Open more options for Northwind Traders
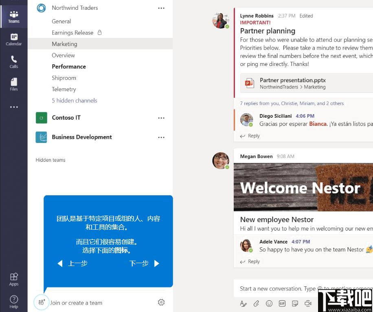 [x=161, y=8]
